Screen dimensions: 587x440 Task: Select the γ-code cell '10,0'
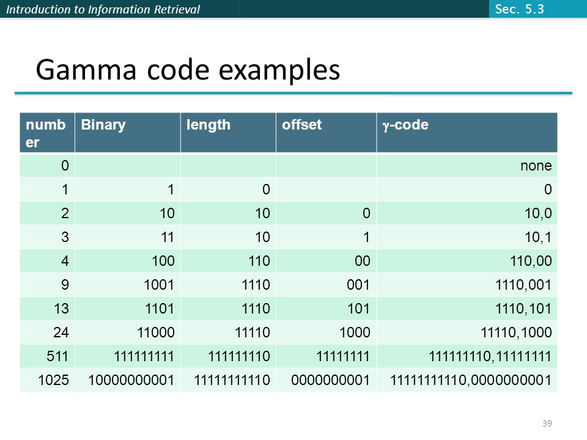point(467,213)
